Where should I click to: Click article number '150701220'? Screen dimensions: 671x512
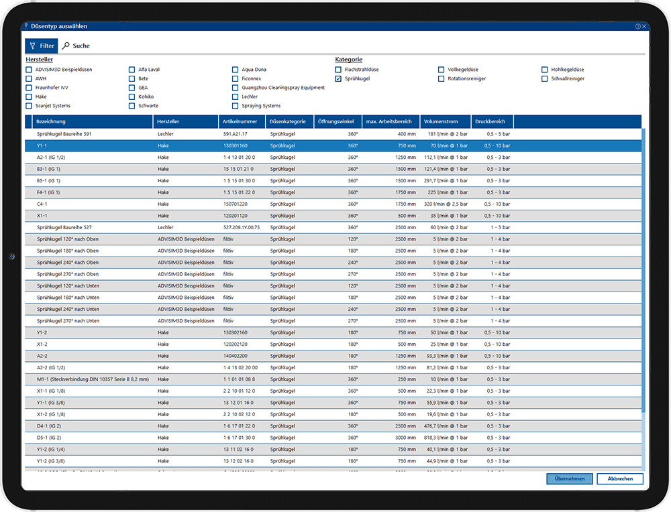pyautogui.click(x=236, y=204)
